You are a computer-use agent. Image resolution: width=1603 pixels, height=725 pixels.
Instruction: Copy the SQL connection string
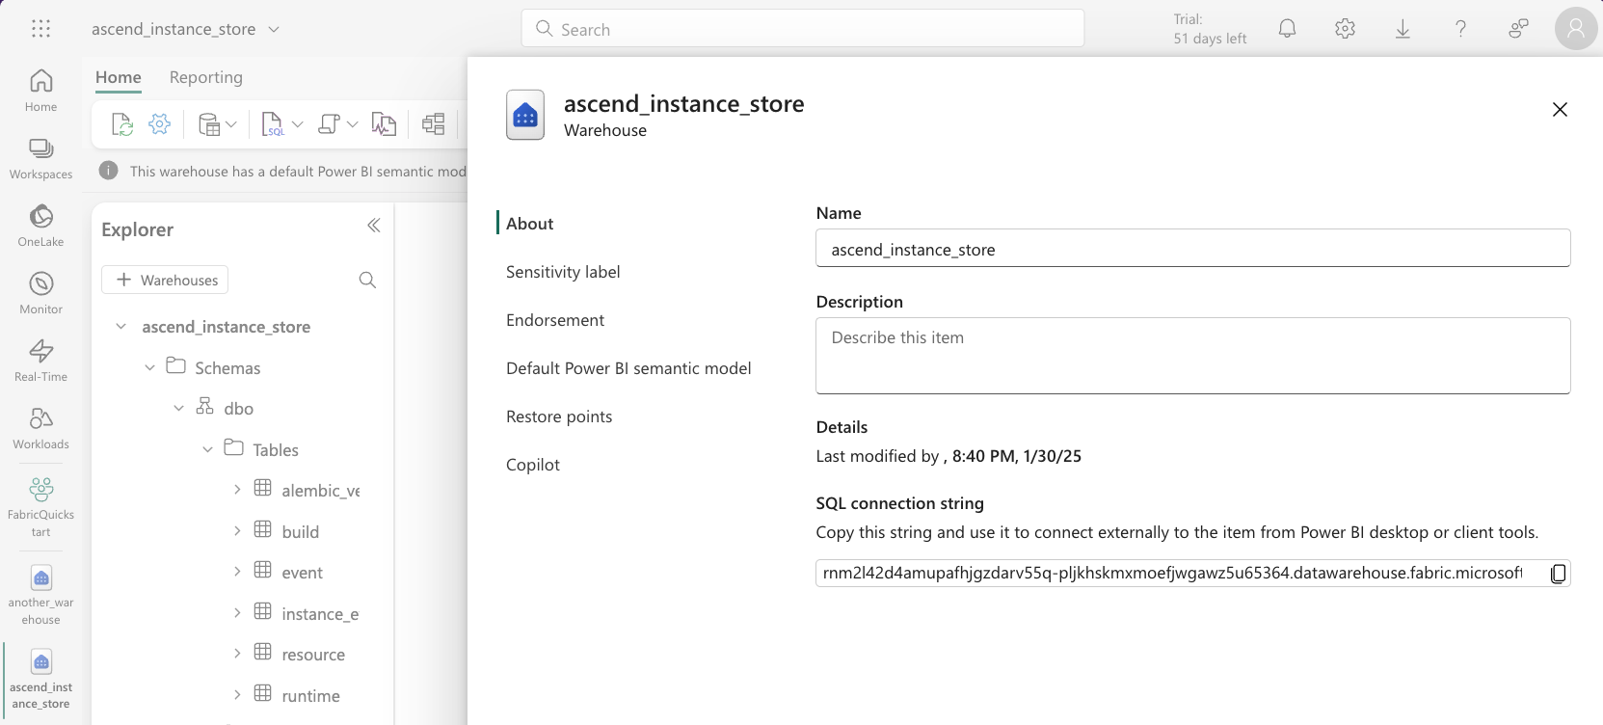1558,574
